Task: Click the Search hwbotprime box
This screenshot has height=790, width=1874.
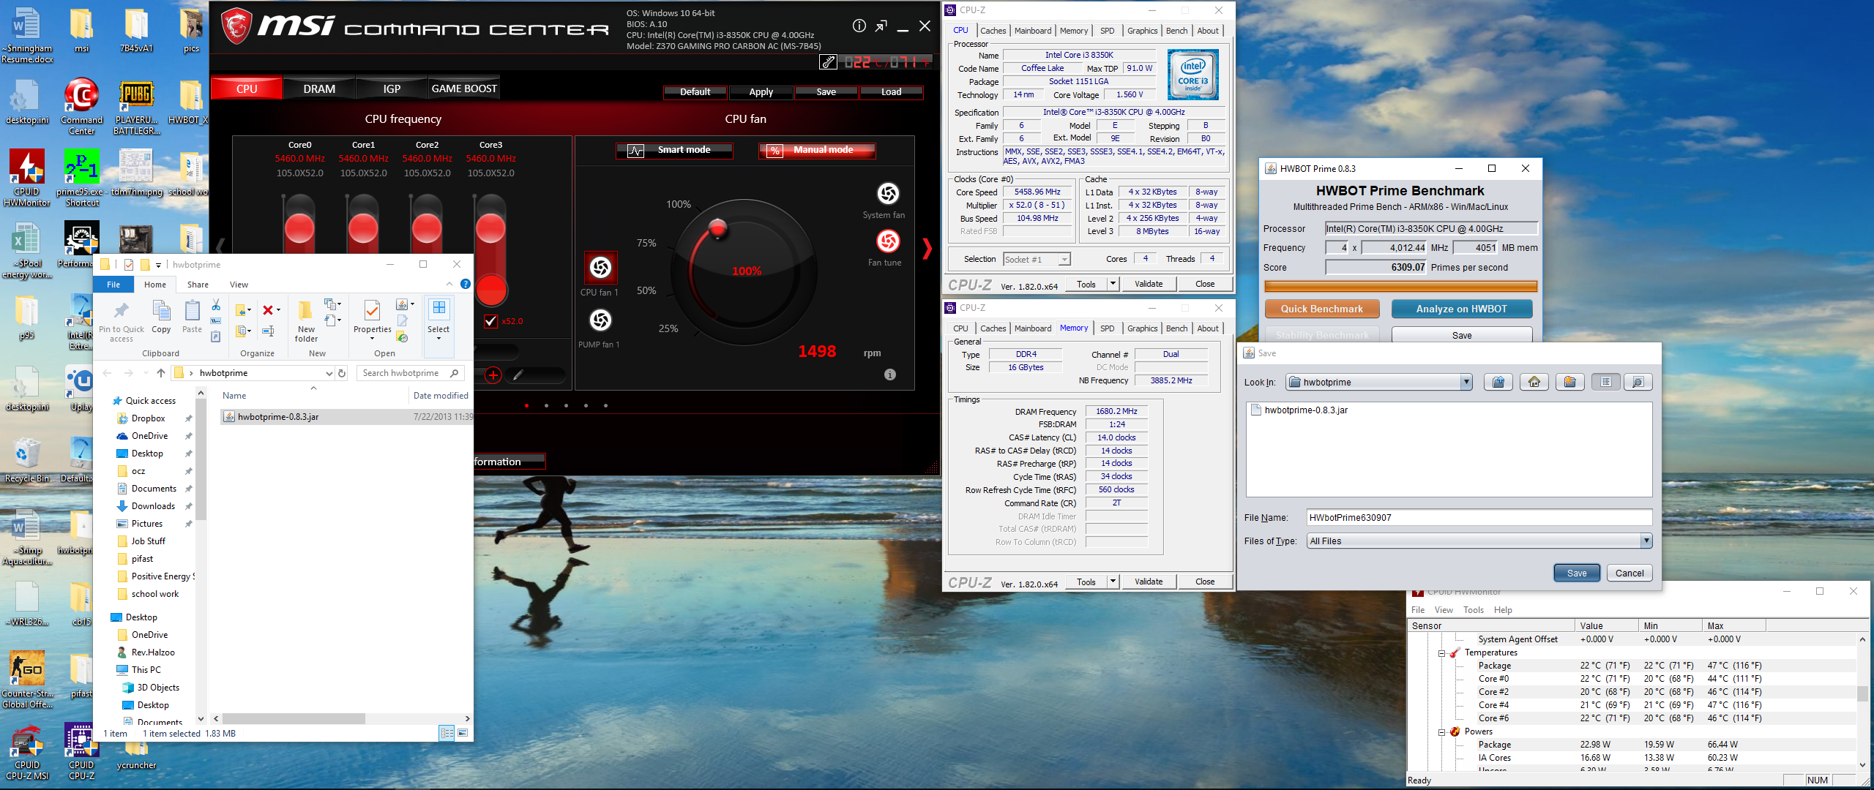Action: [x=410, y=373]
